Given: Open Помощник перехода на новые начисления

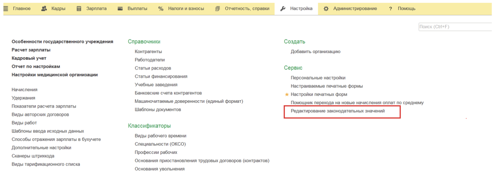Looking at the screenshot, I should click(x=357, y=102).
